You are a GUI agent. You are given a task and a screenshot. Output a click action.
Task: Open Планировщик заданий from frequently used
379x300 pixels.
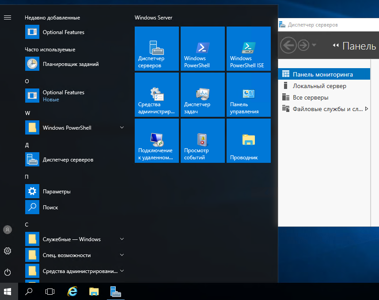[x=75, y=64]
